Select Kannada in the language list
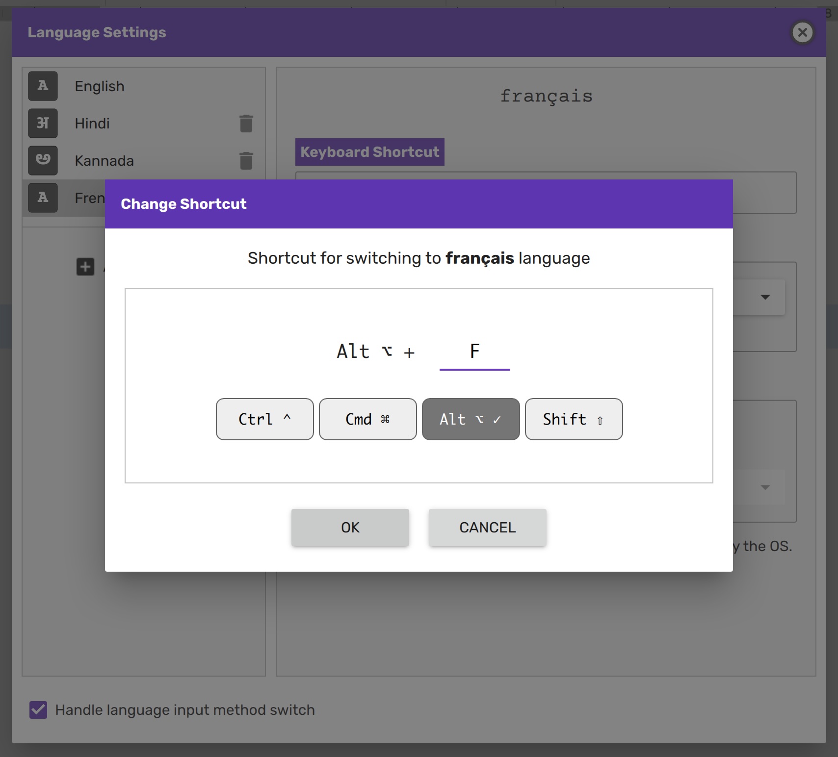This screenshot has width=838, height=757. [x=104, y=161]
